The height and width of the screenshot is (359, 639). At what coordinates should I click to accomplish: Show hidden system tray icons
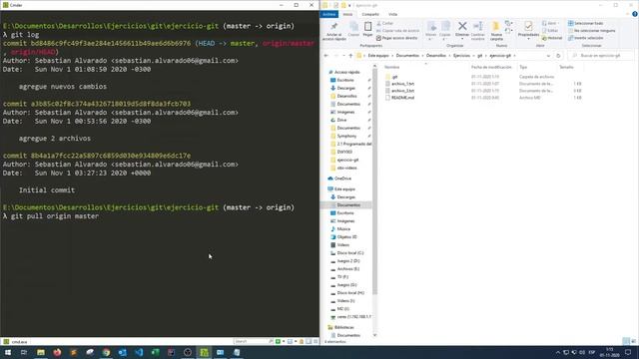[557, 352]
